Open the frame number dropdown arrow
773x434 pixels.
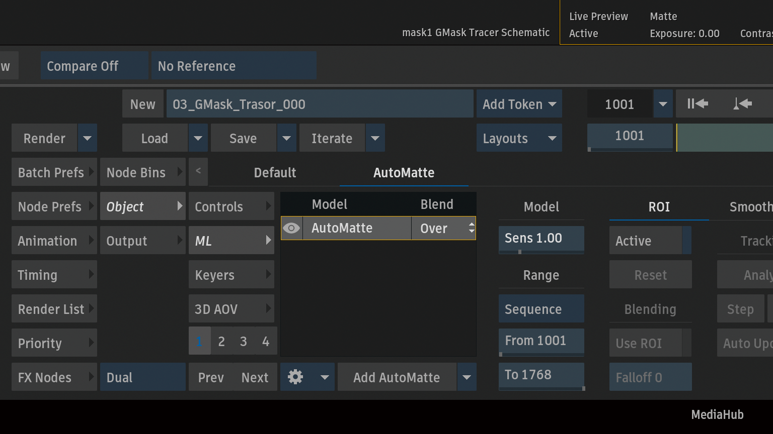(663, 104)
